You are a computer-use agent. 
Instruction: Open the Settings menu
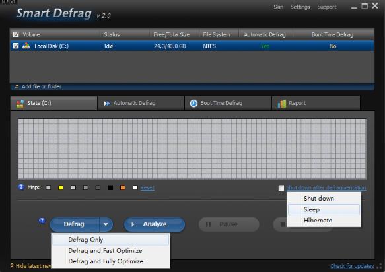[300, 7]
